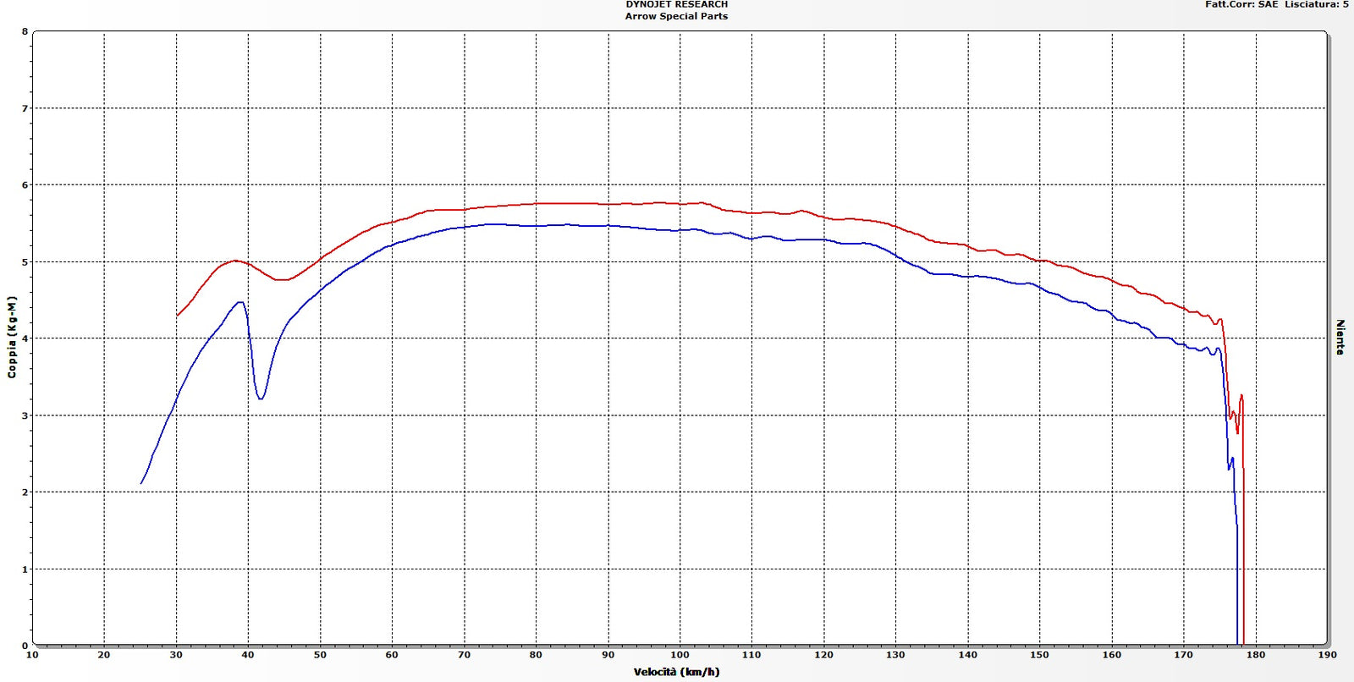Click the 60 speed tick label
This screenshot has height=682, width=1354.
click(392, 655)
